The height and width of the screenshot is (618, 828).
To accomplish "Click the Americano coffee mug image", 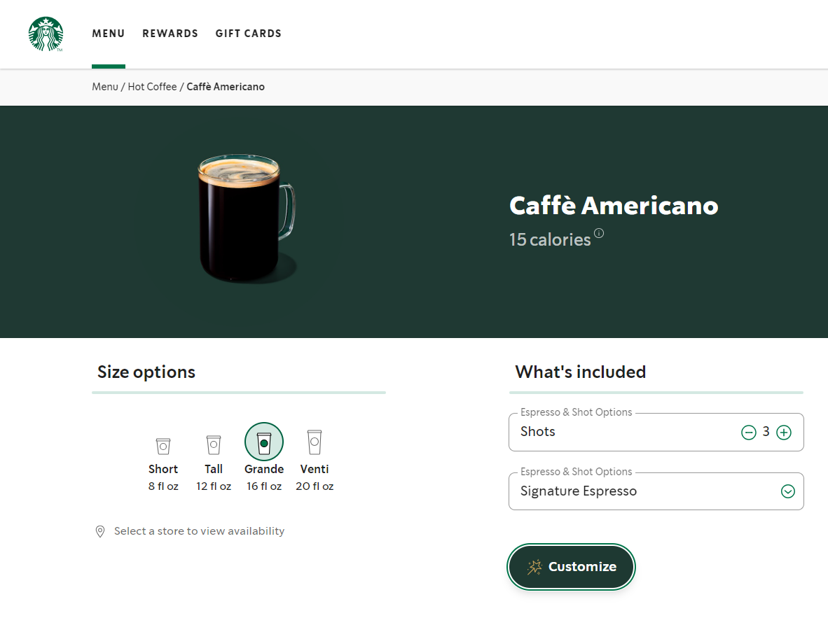I will pos(246,218).
